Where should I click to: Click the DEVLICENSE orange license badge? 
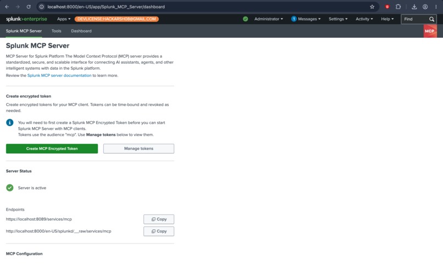coord(117,19)
